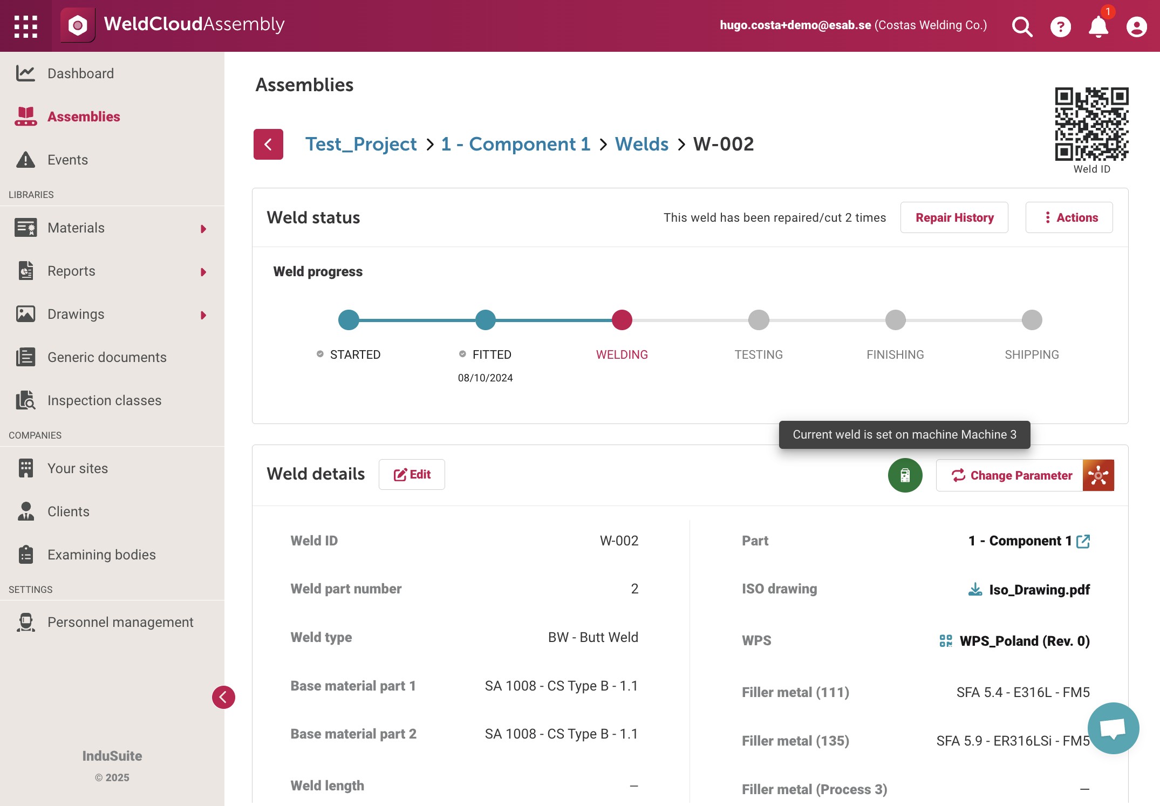Click the Events warning triangle icon
Image resolution: width=1160 pixels, height=806 pixels.
(25, 160)
